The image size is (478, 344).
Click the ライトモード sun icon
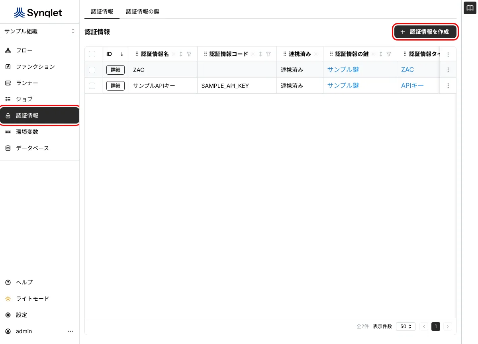click(x=8, y=299)
